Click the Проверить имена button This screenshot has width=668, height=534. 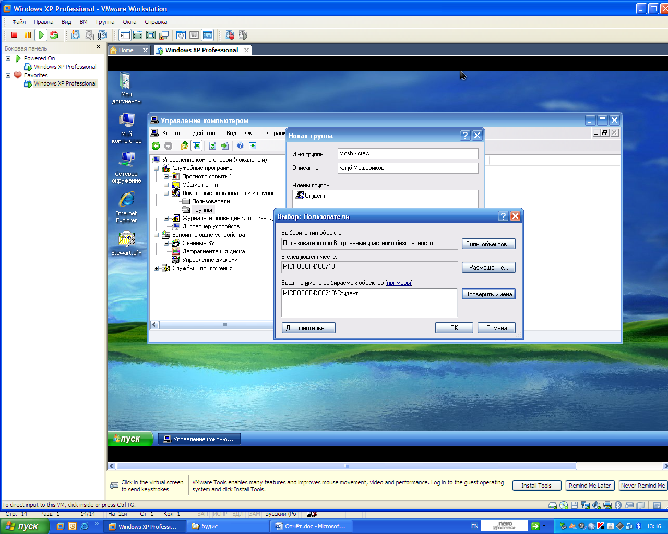click(x=488, y=294)
